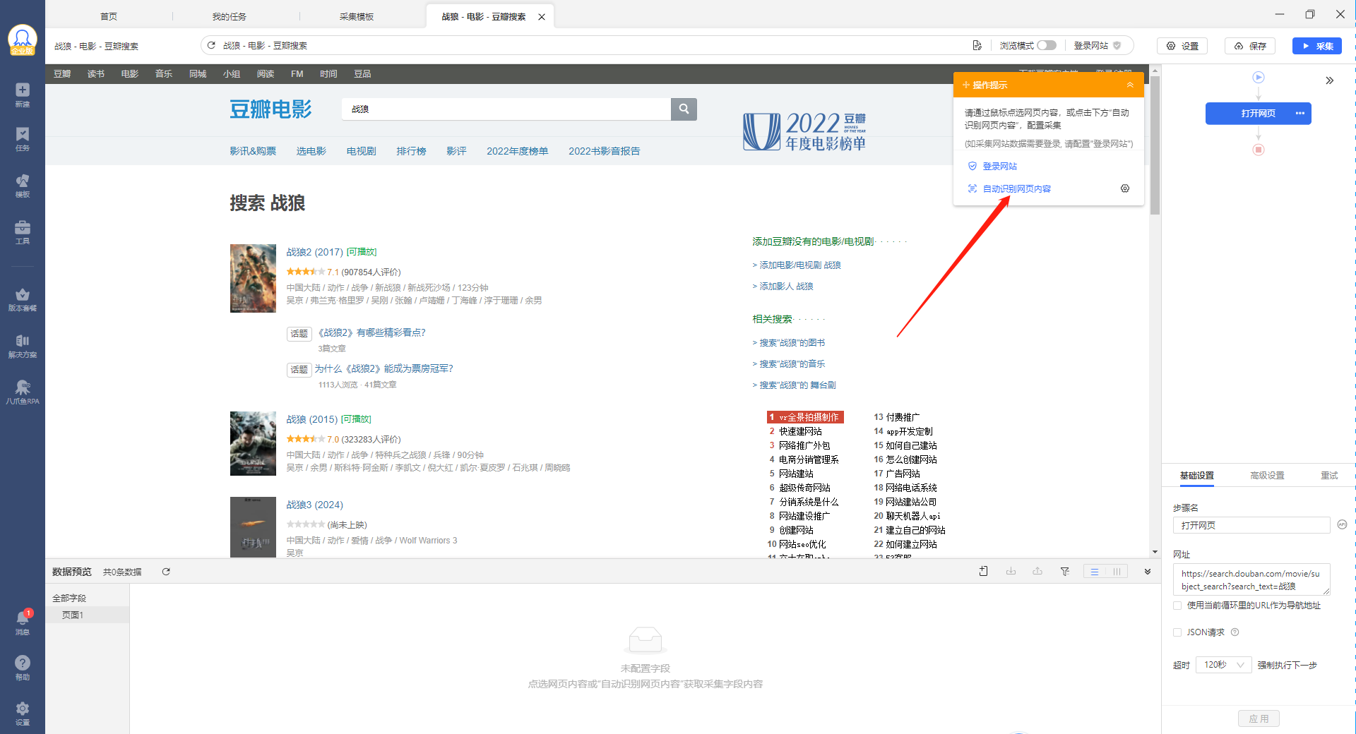Open 版本套餐 plans in the sidebar
Viewport: 1356px width, 734px height.
(x=23, y=299)
